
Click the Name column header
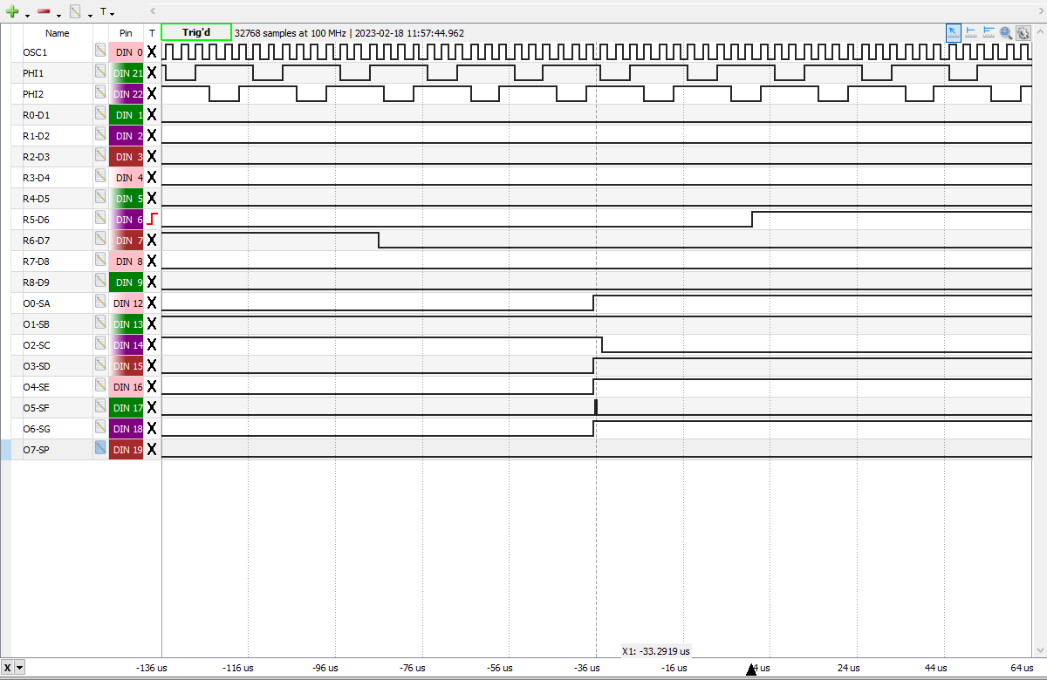(x=58, y=33)
